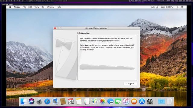Open Messages from the Dock
Screen dimensions: 193x108
pyautogui.click(x=110, y=101)
